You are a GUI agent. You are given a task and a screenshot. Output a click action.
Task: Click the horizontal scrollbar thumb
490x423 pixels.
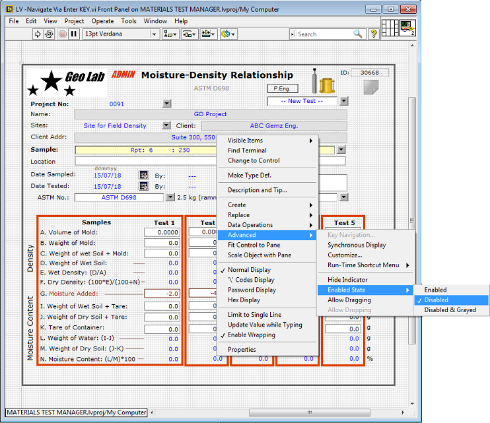click(309, 412)
